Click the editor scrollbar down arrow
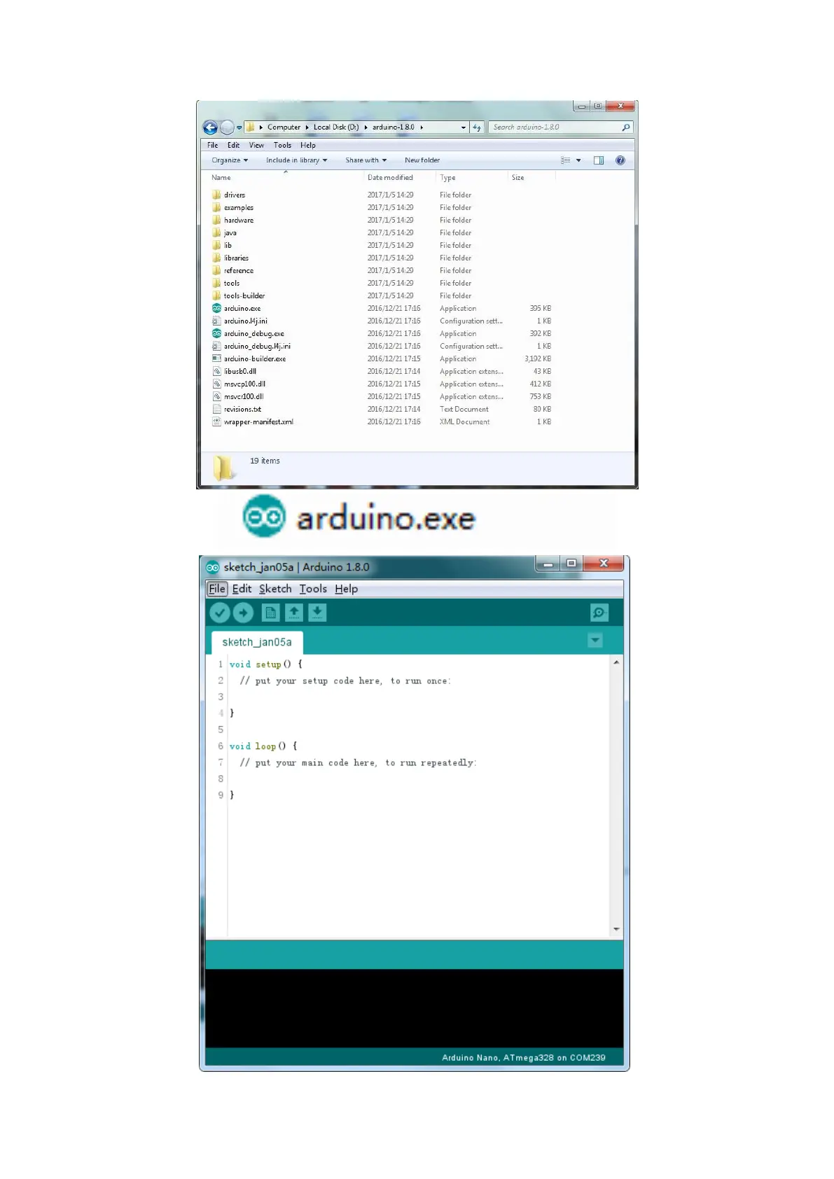 616,929
